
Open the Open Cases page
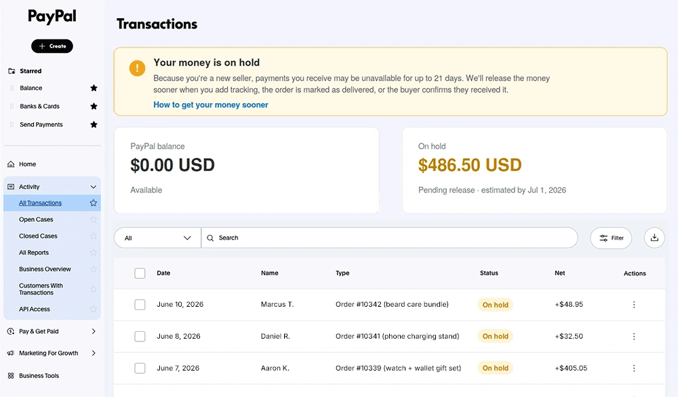36,219
